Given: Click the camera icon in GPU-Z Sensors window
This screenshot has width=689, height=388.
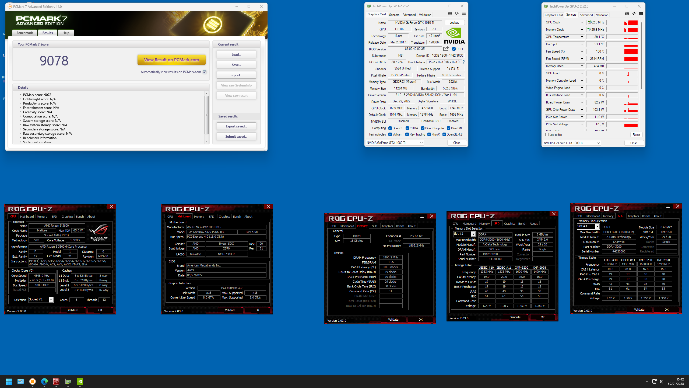Looking at the screenshot, I should pyautogui.click(x=627, y=13).
